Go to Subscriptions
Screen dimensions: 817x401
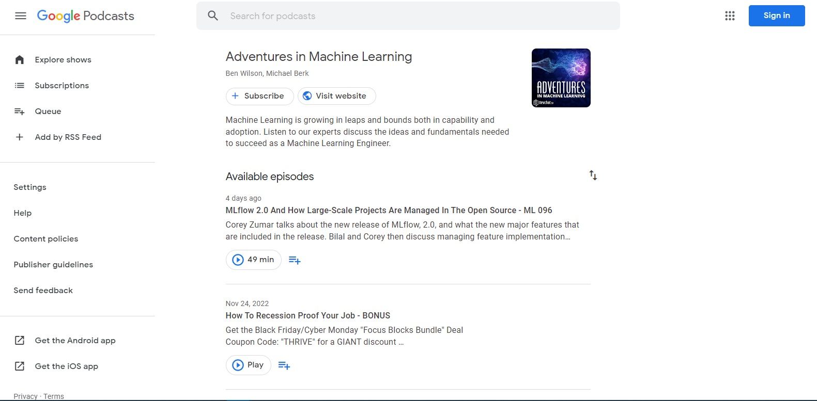62,86
